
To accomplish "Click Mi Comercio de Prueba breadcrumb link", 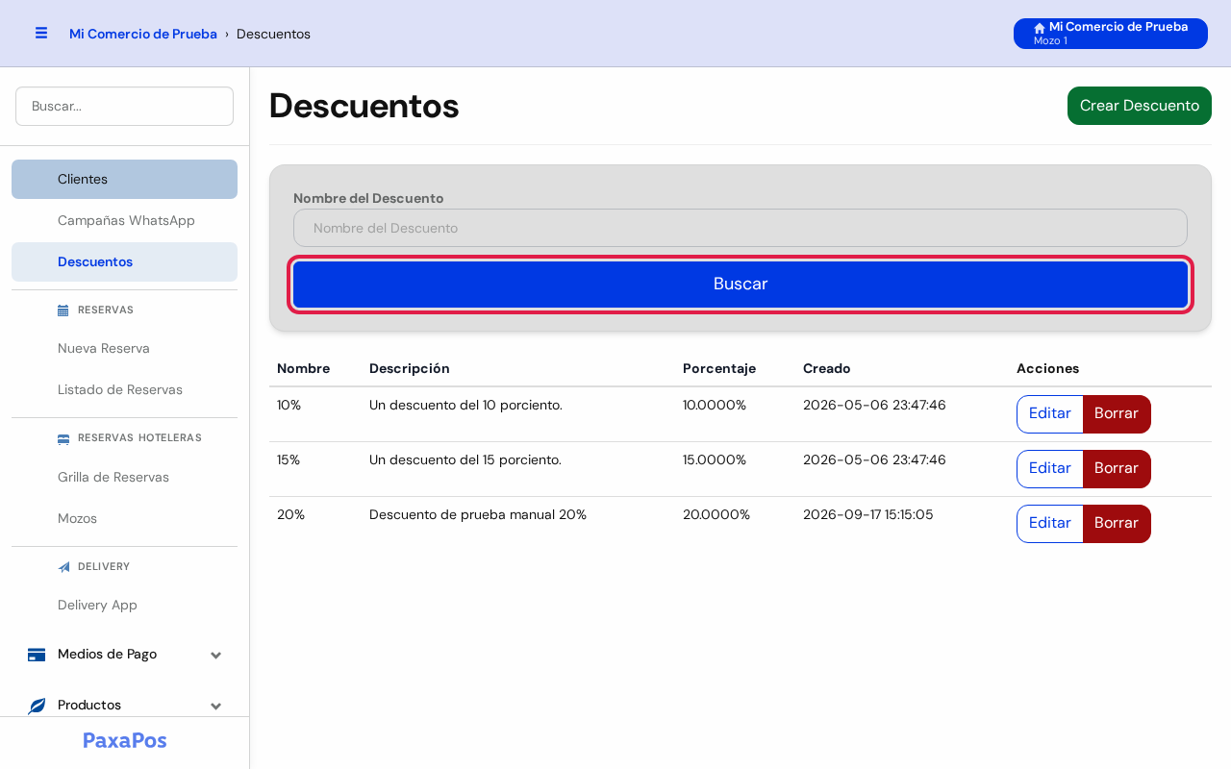I will point(143,34).
